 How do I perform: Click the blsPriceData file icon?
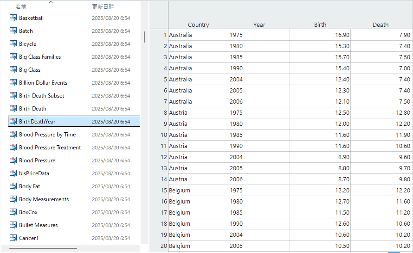coord(13,173)
